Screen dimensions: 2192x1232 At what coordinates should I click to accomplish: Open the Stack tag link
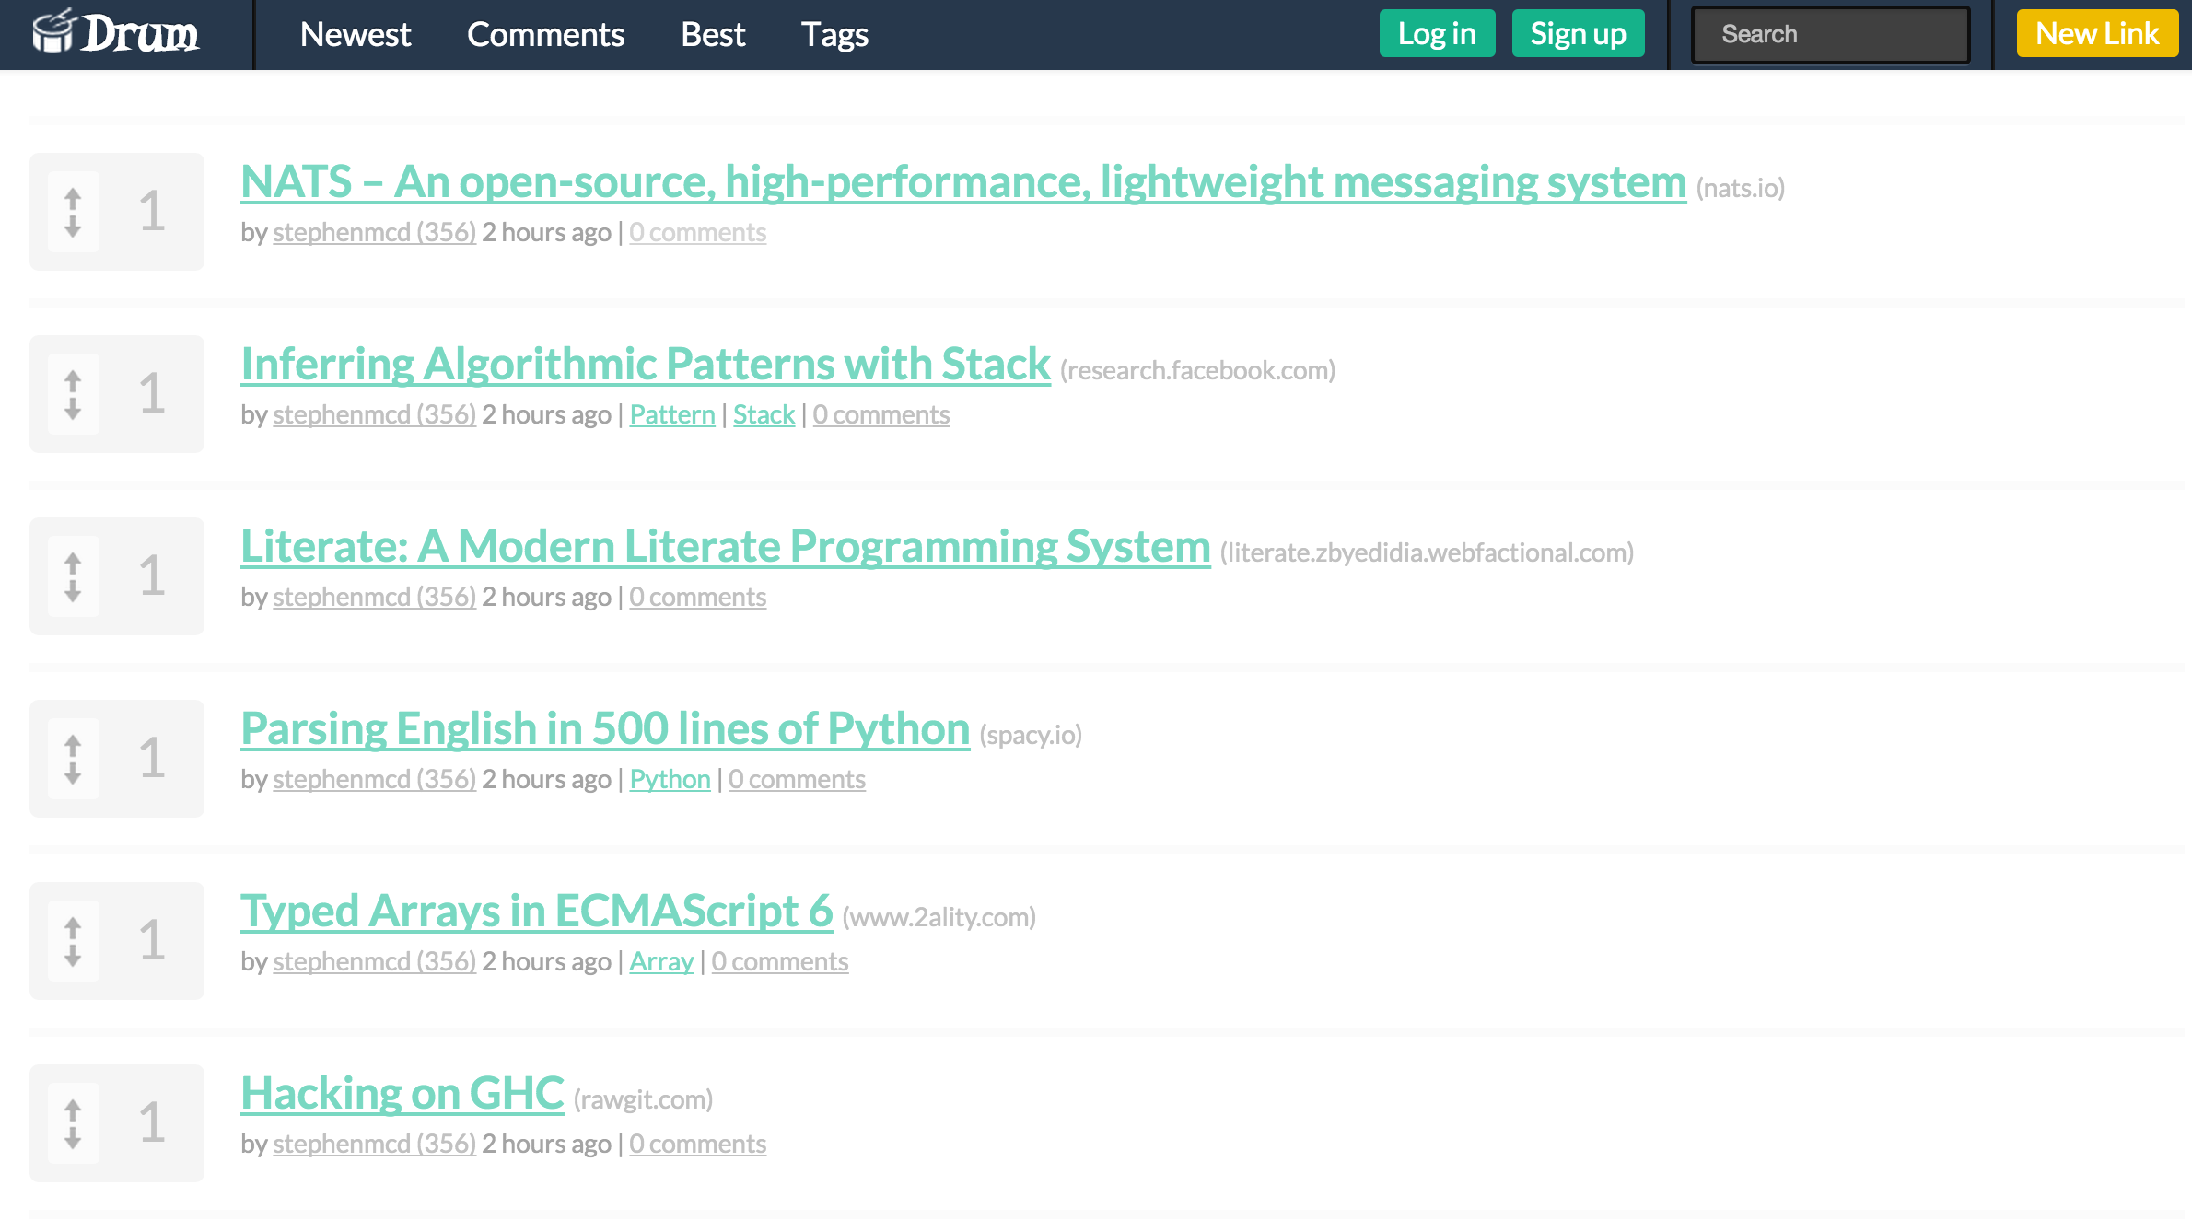[764, 414]
